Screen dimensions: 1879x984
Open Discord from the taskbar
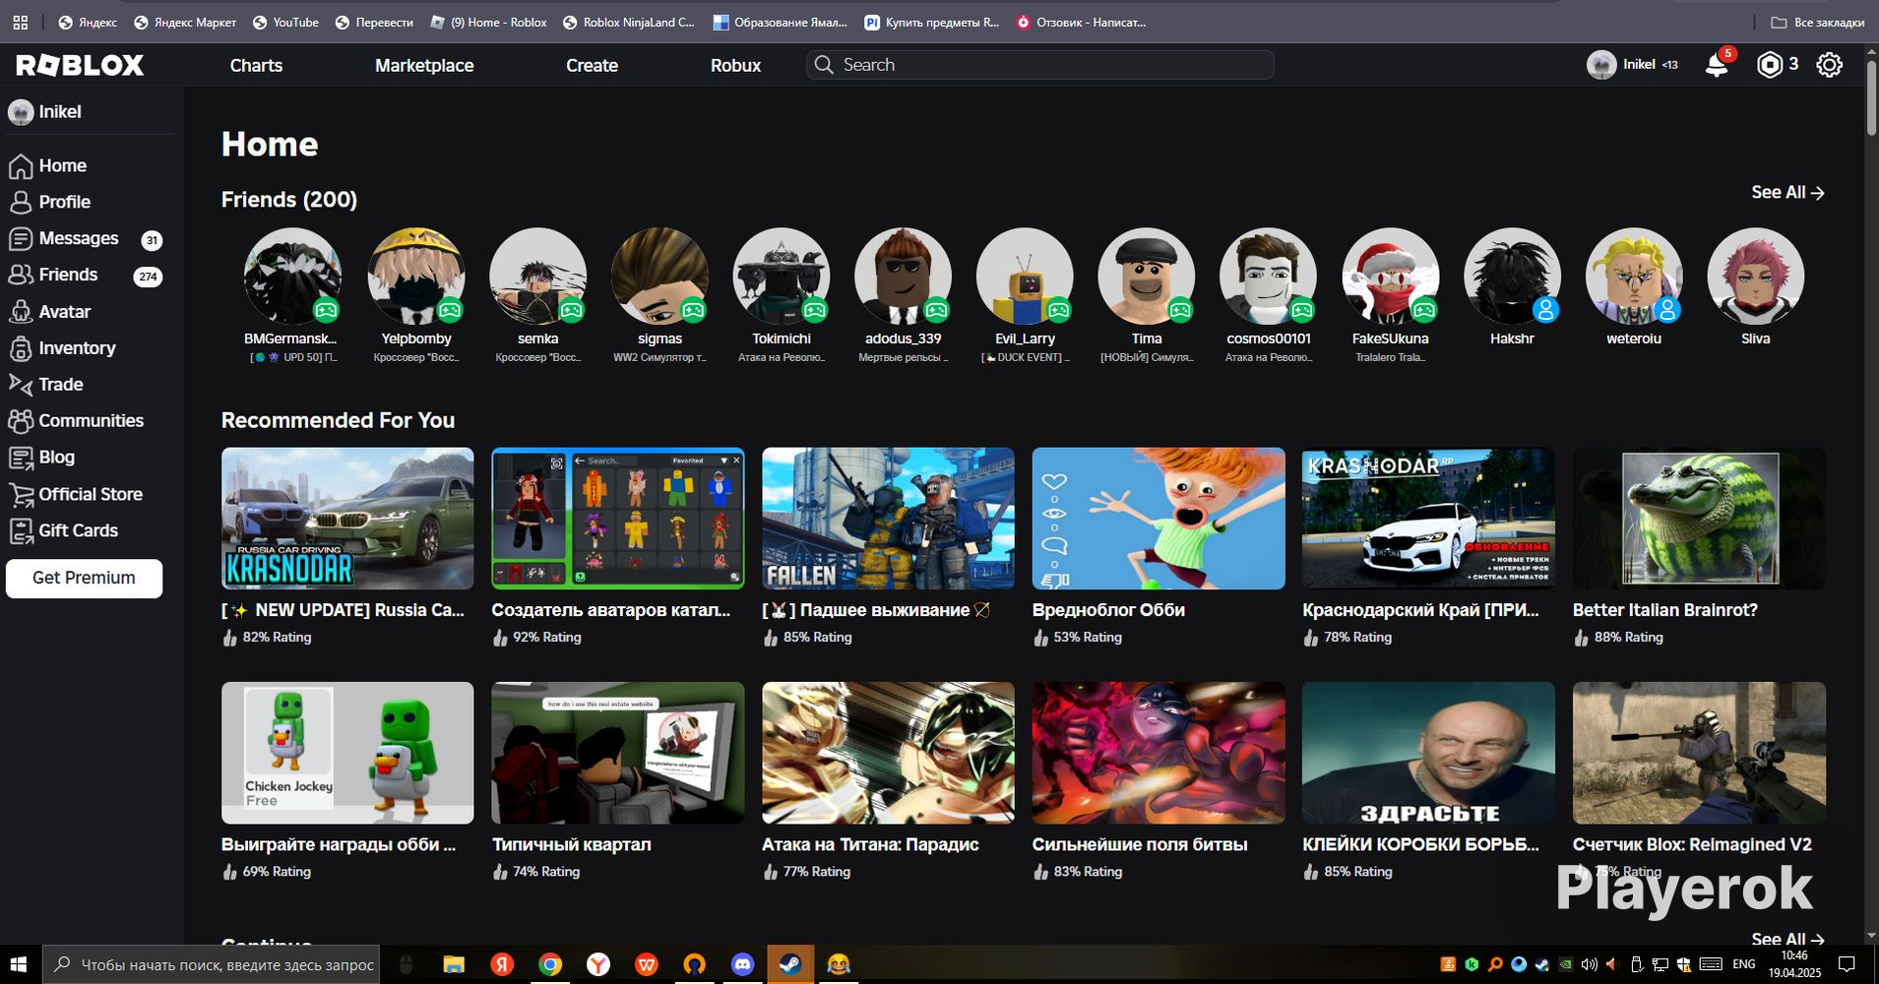point(742,964)
